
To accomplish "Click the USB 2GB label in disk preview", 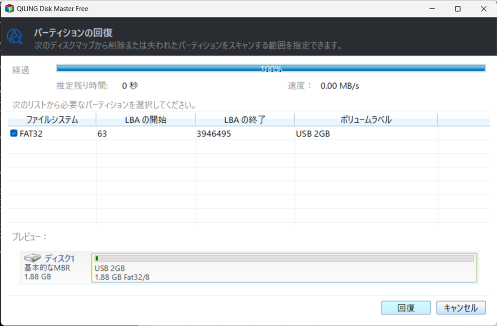I will click(110, 268).
